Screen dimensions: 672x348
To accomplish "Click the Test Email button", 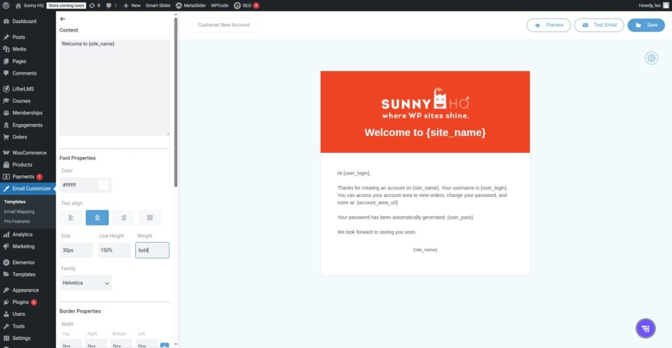I will coord(598,25).
